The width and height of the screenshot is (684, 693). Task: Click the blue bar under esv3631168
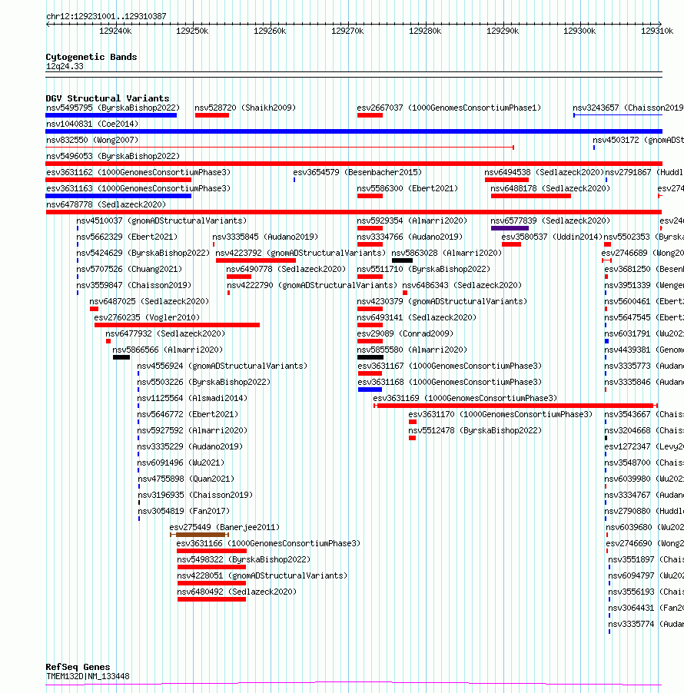pos(370,390)
